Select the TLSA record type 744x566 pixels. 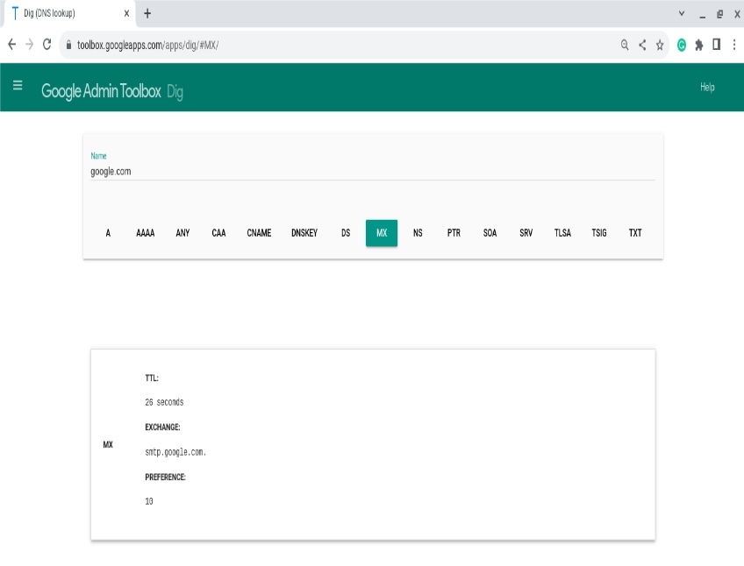pyautogui.click(x=562, y=233)
